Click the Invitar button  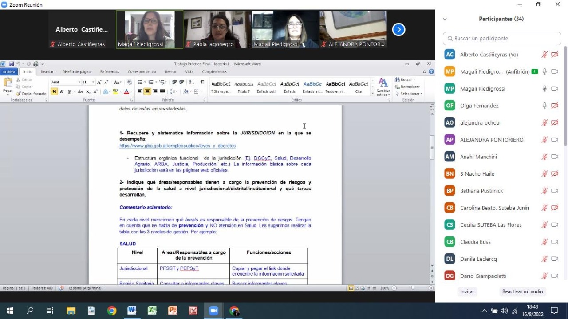pyautogui.click(x=467, y=291)
